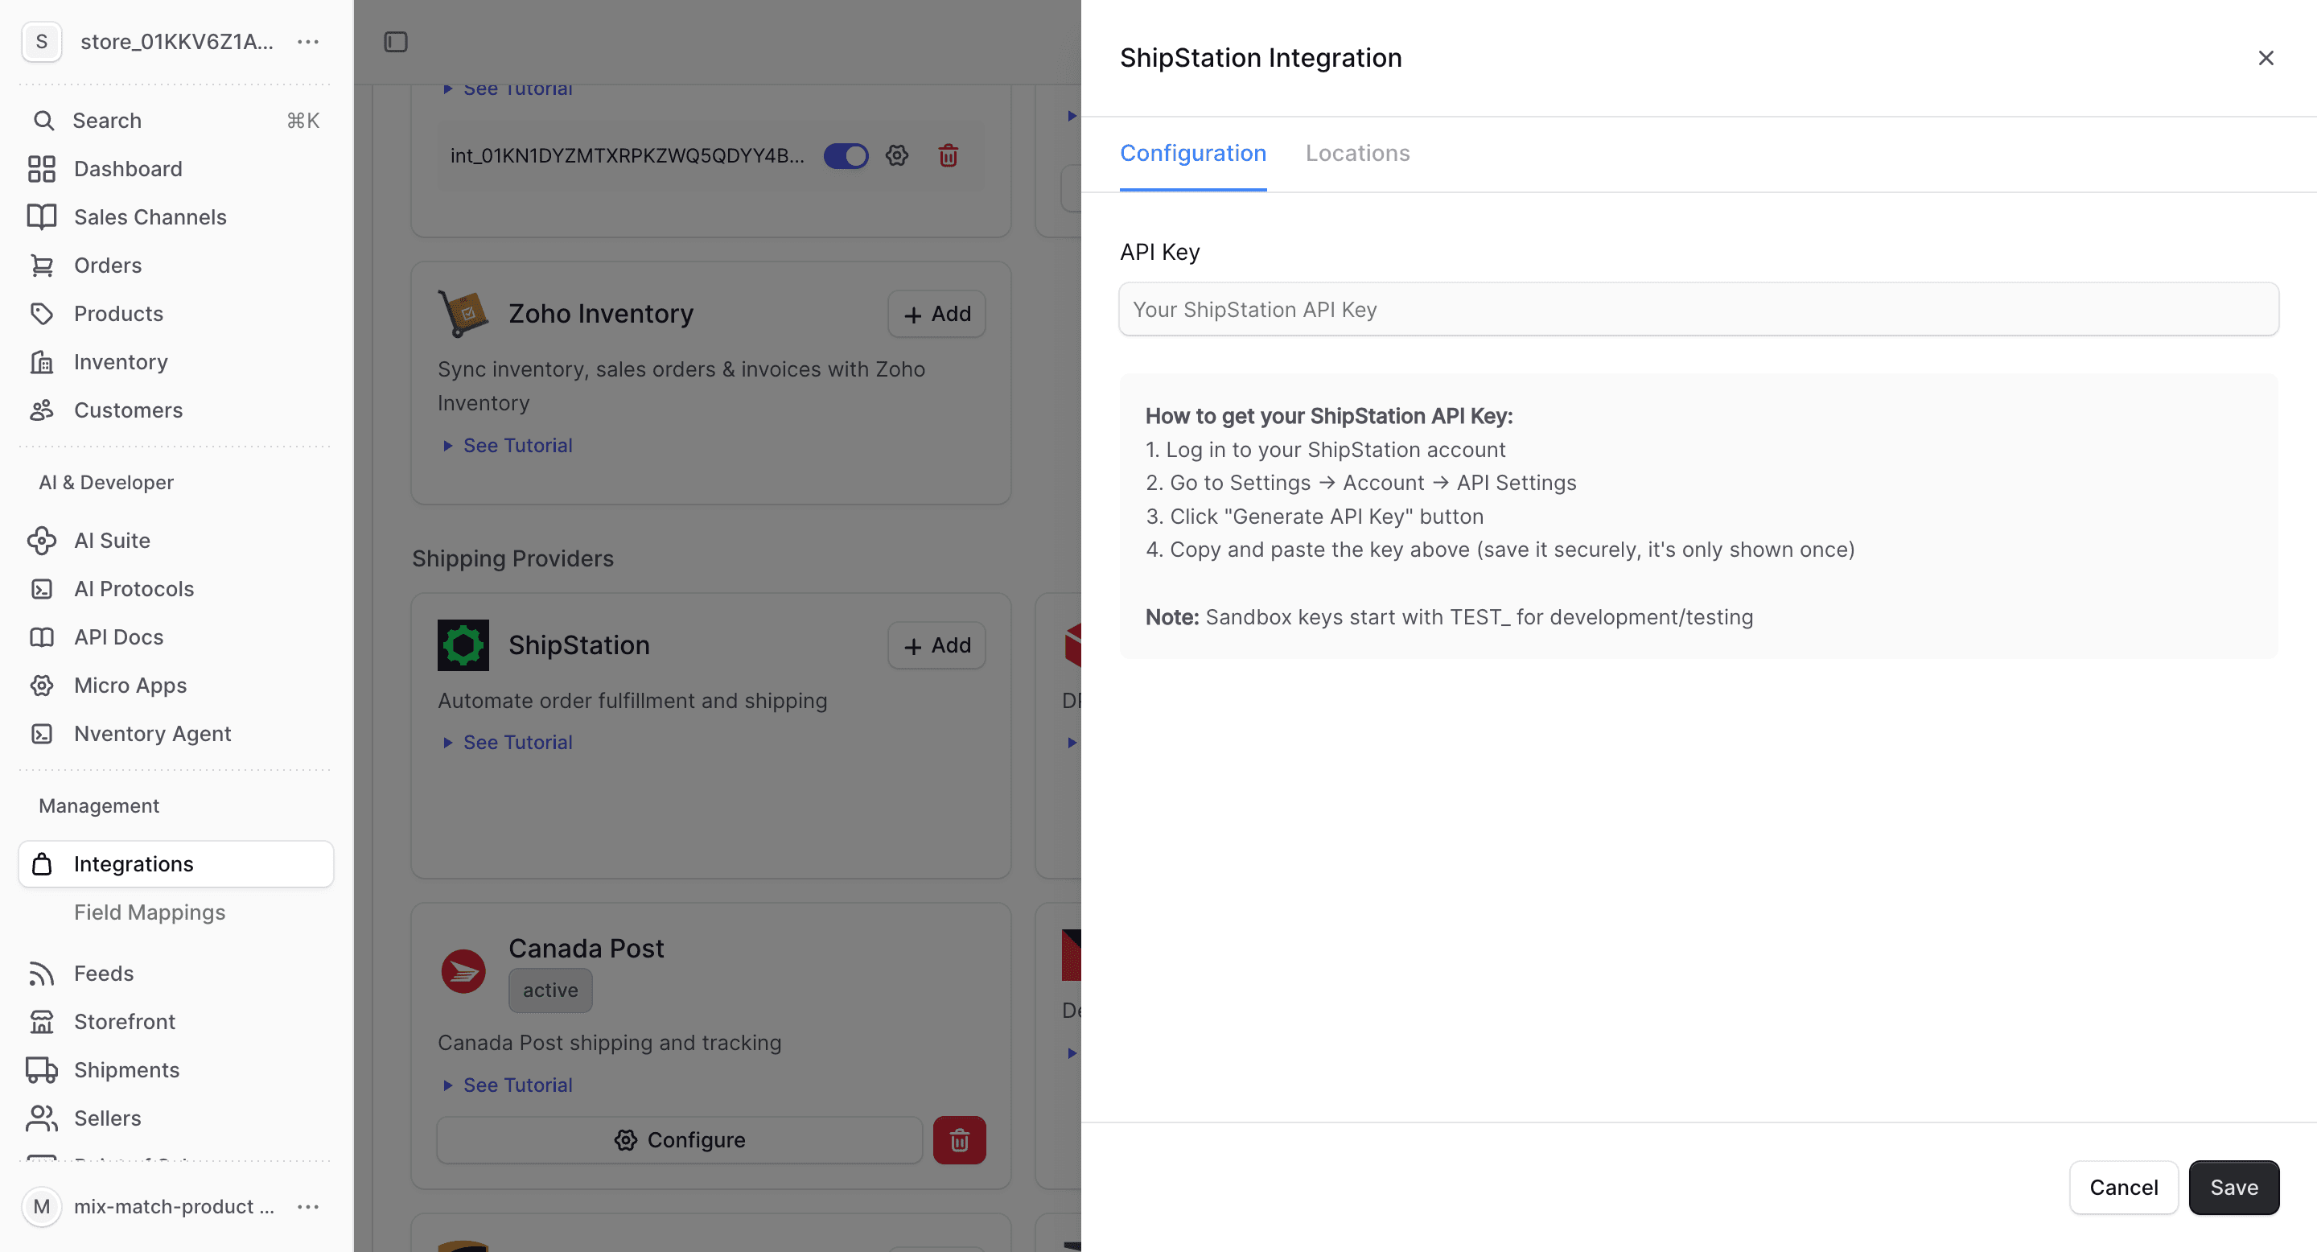Delete Canada Post integration
Viewport: 2317px width, 1252px height.
coord(959,1140)
